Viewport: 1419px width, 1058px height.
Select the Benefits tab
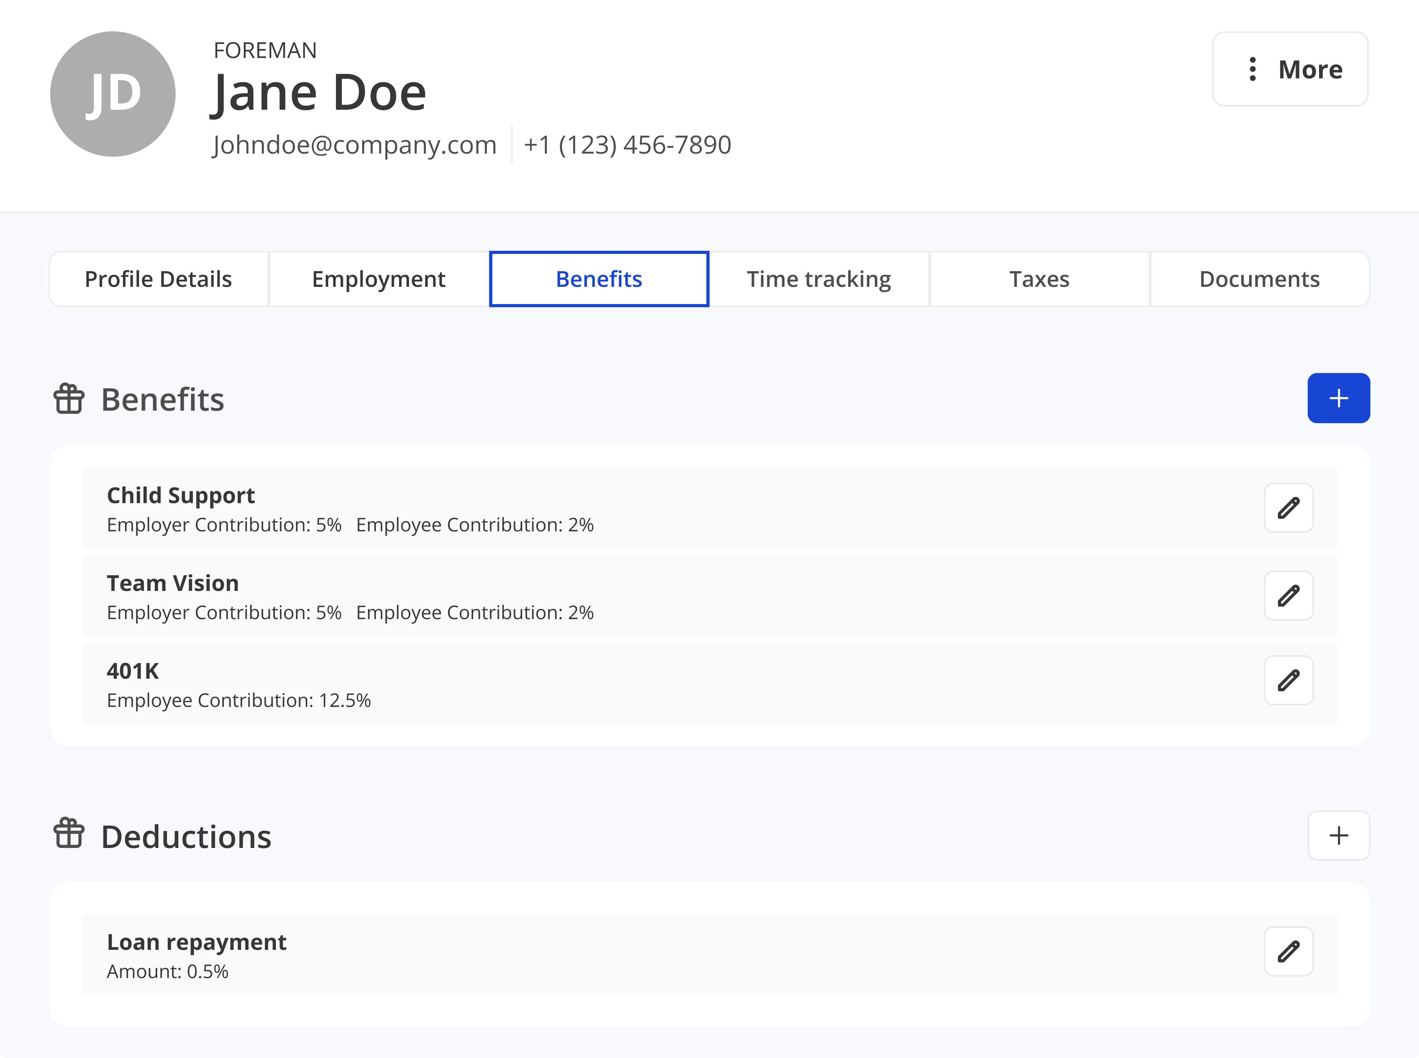[599, 279]
